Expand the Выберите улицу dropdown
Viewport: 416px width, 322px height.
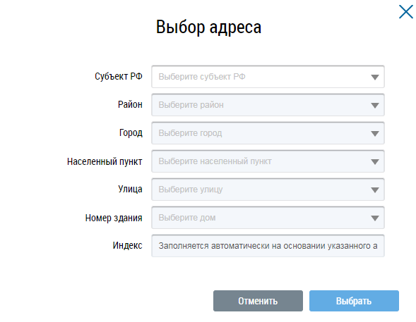point(268,190)
